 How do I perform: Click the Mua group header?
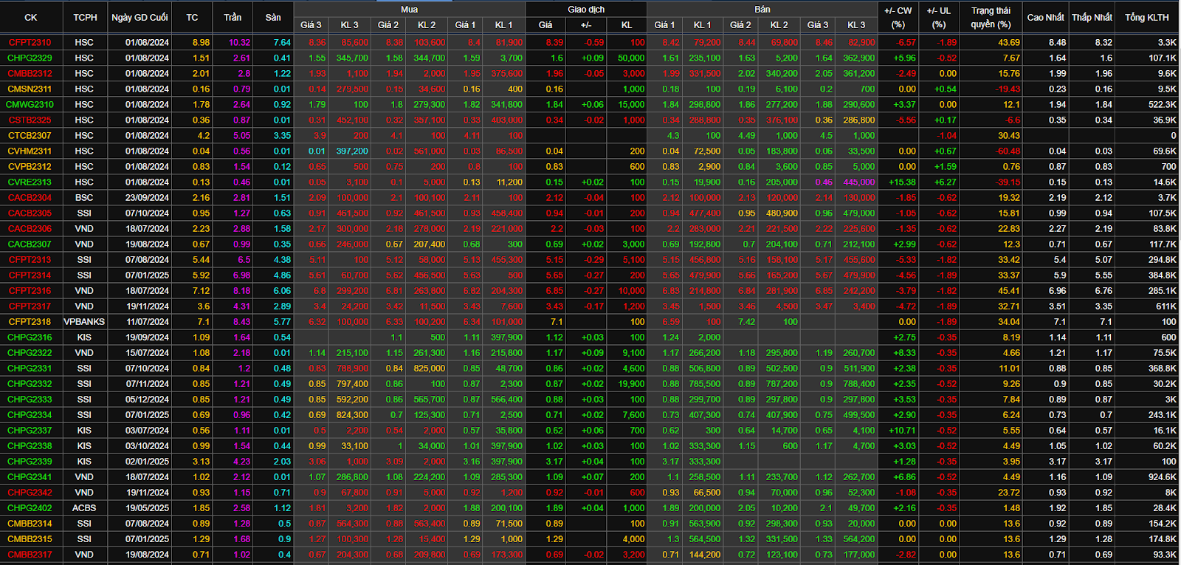pyautogui.click(x=409, y=10)
